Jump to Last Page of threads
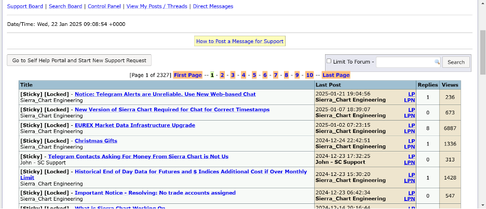Image resolution: width=486 pixels, height=209 pixels. (336, 75)
